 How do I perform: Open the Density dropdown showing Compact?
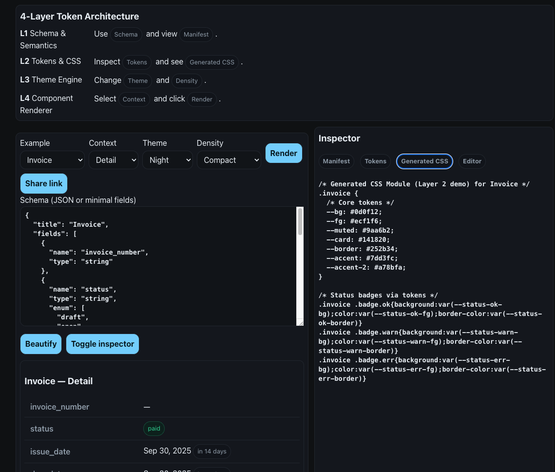(x=229, y=160)
